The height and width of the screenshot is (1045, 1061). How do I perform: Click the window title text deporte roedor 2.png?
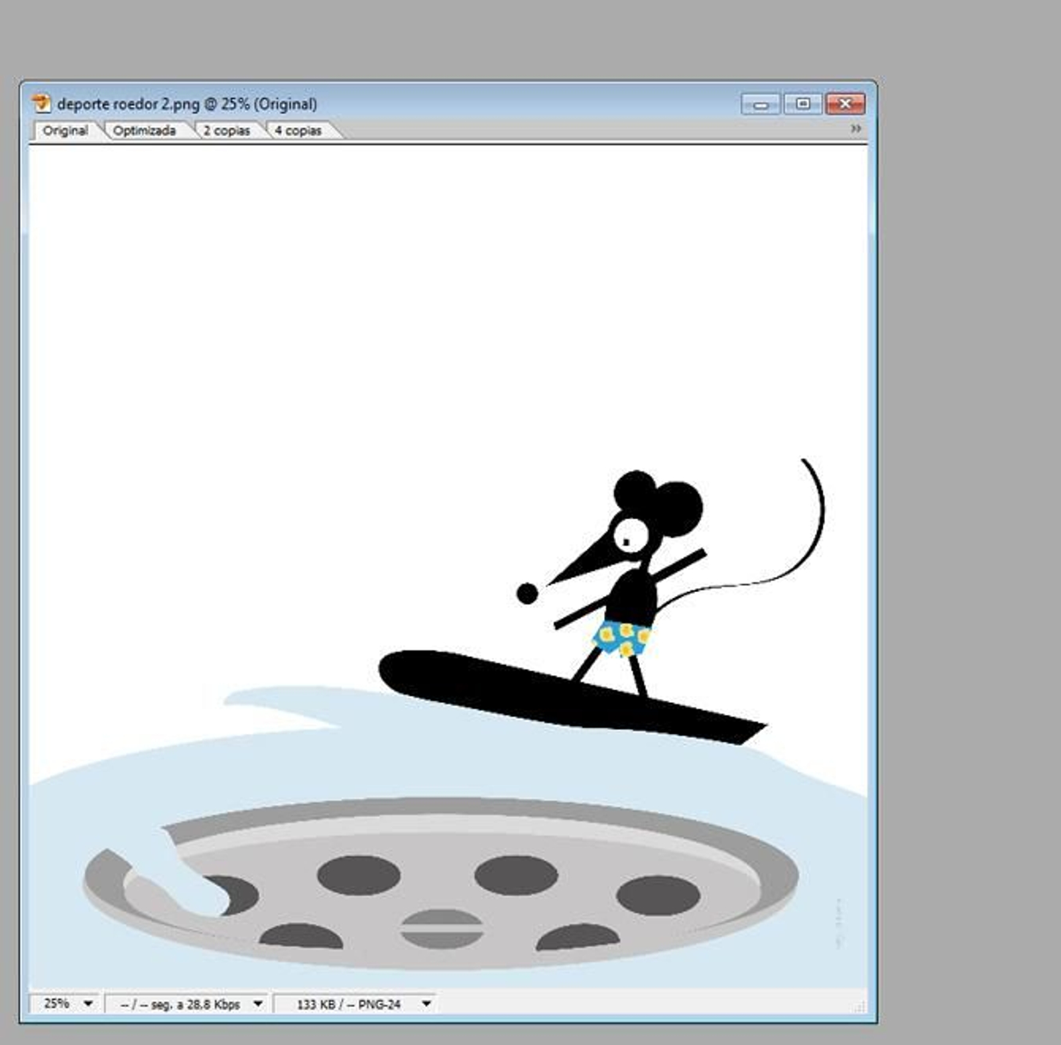point(187,104)
